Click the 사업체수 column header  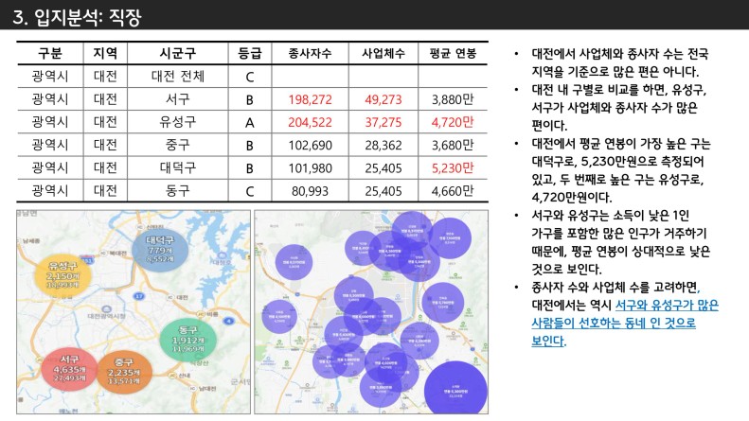pyautogui.click(x=384, y=53)
